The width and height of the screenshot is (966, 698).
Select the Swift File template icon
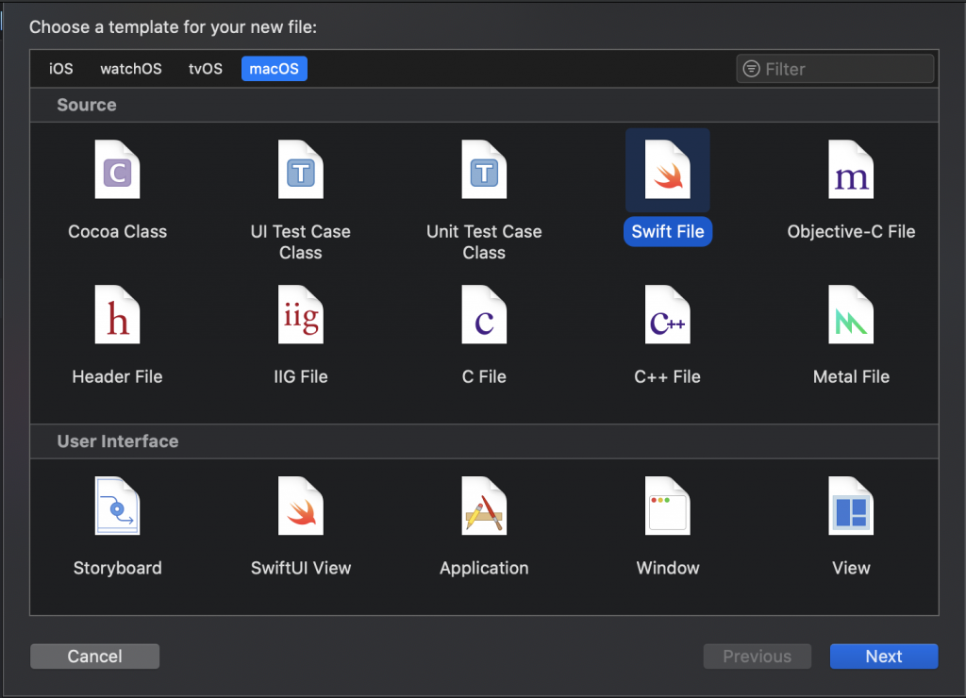point(667,170)
